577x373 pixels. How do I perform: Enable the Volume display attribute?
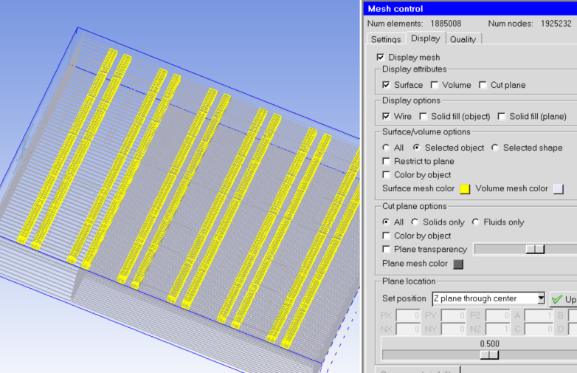tap(435, 85)
